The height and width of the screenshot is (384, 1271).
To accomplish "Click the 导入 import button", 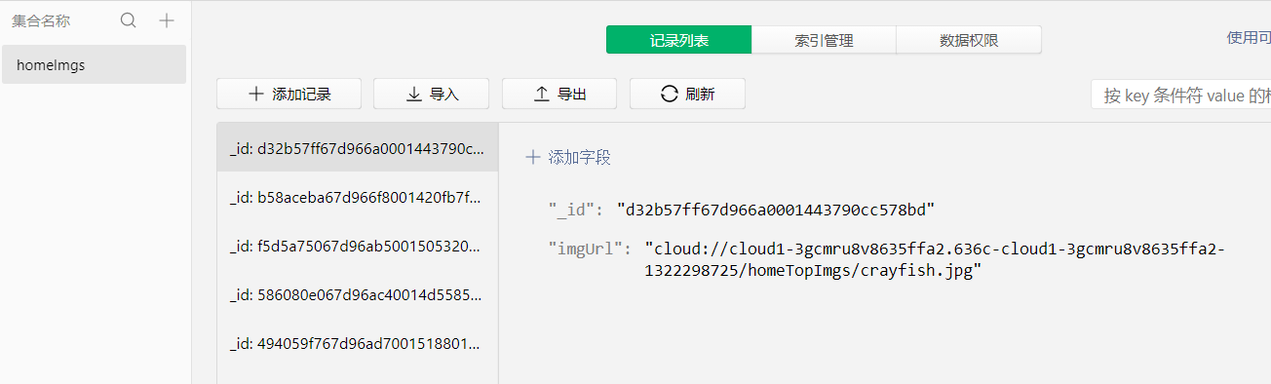I will tap(431, 94).
